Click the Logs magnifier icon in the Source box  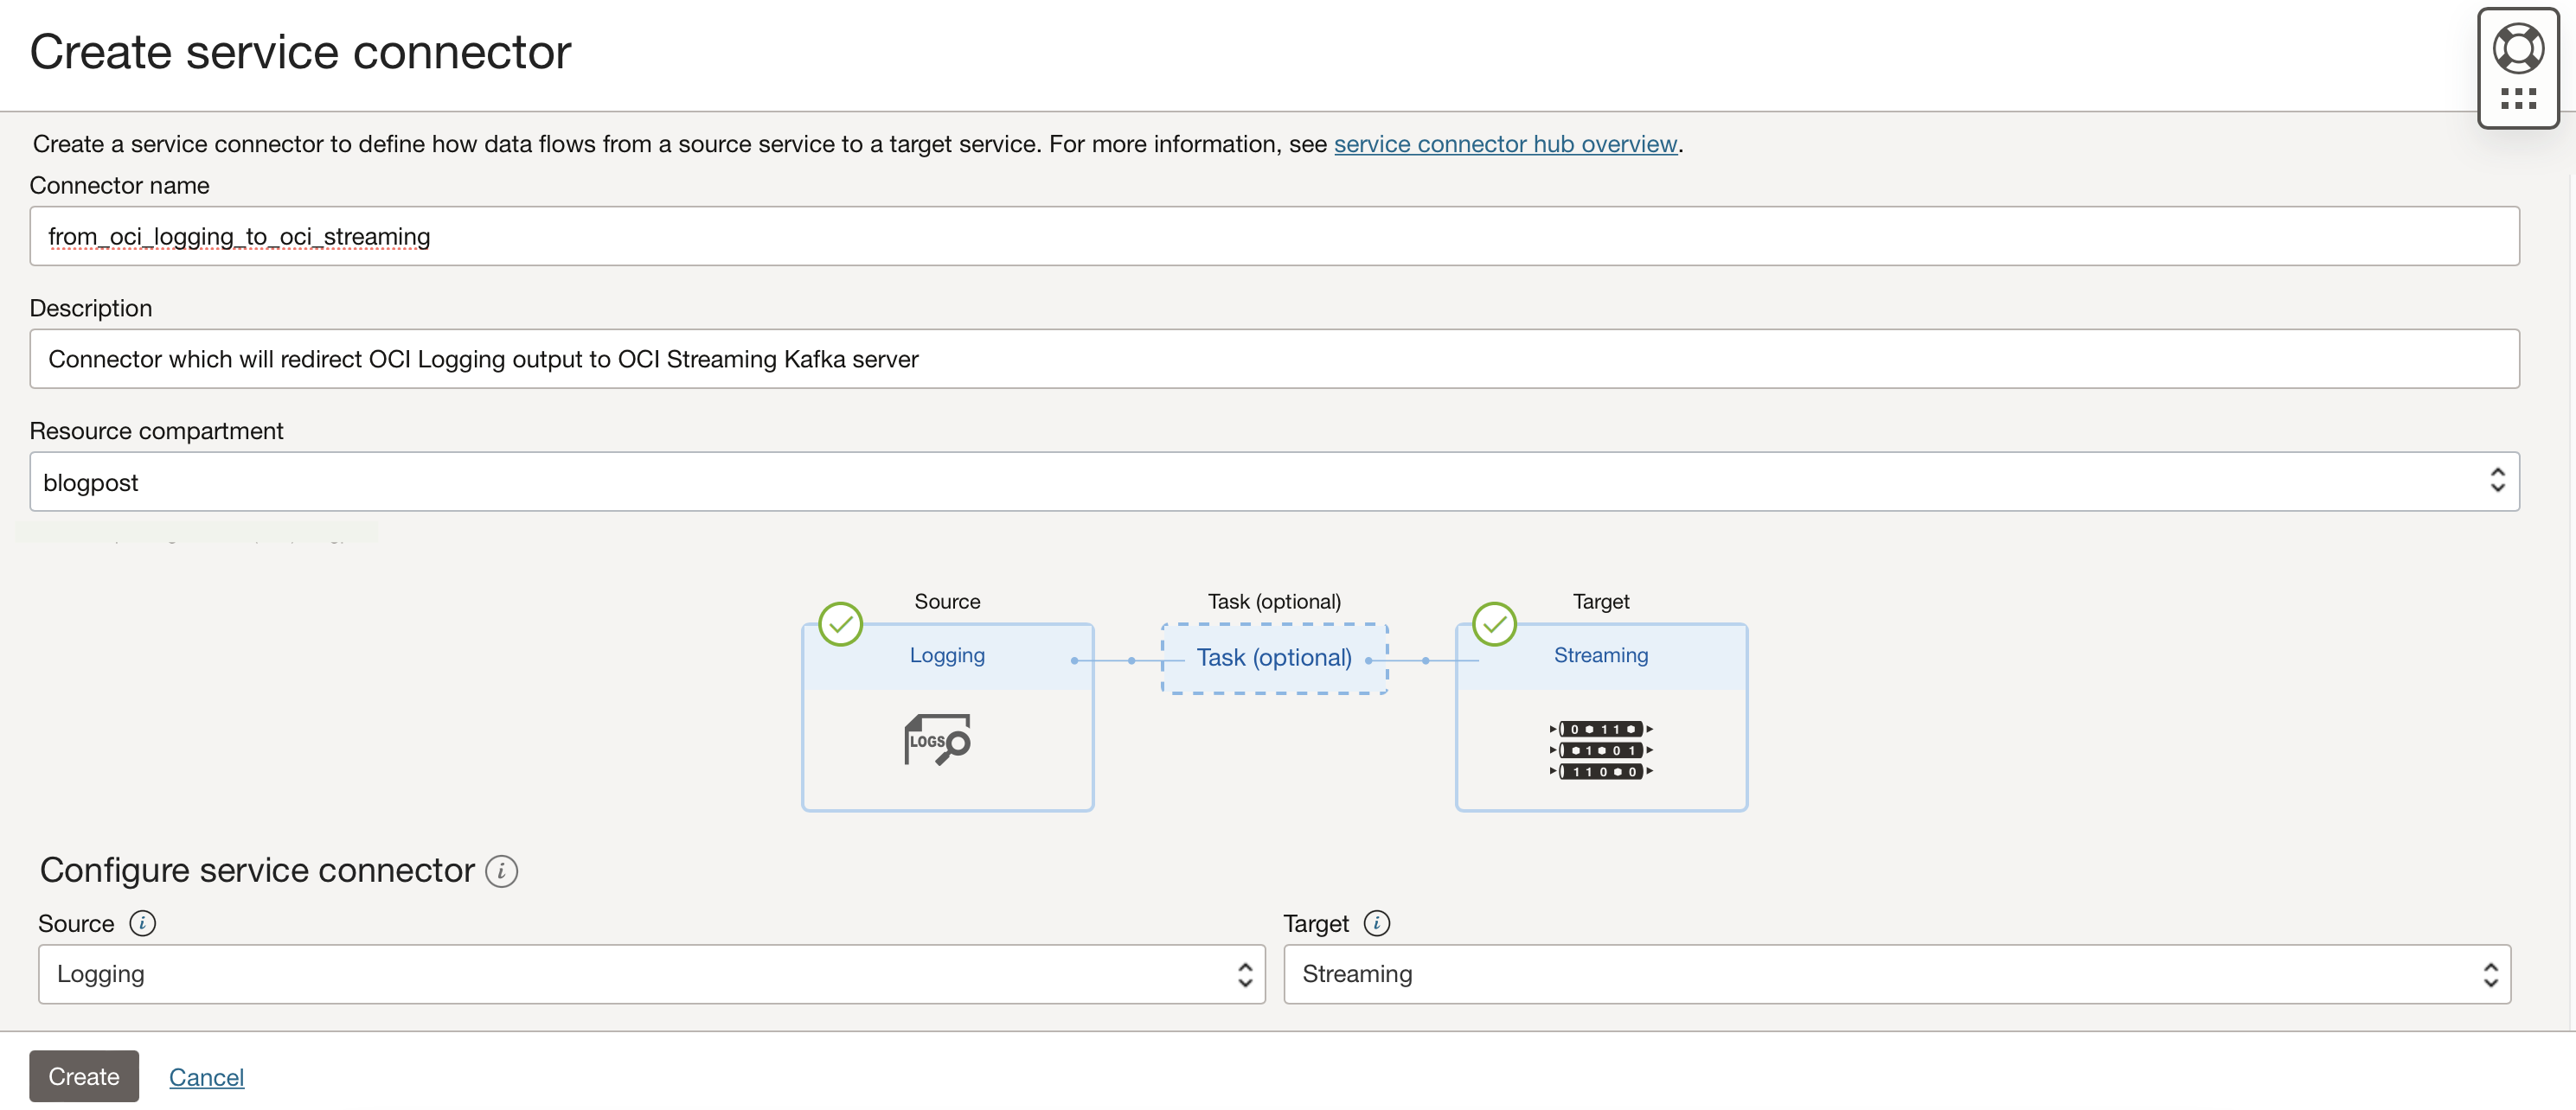click(937, 740)
